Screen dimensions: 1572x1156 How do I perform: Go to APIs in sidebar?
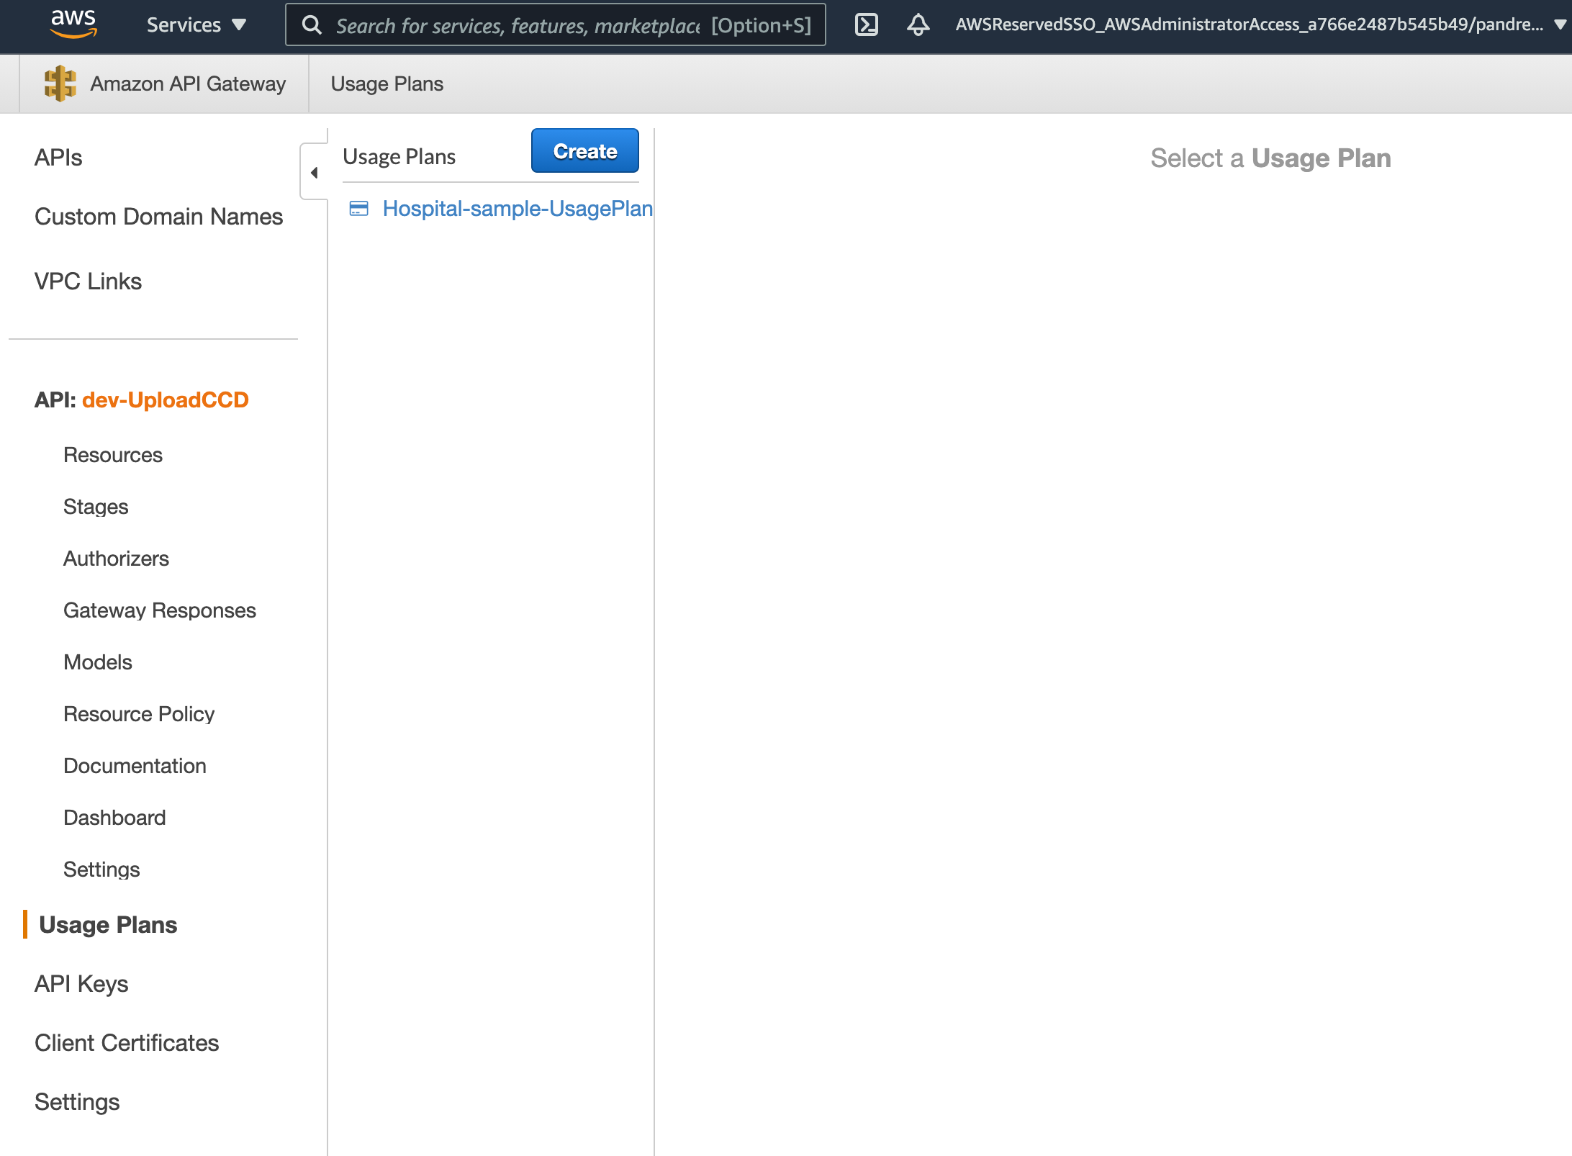click(x=58, y=158)
